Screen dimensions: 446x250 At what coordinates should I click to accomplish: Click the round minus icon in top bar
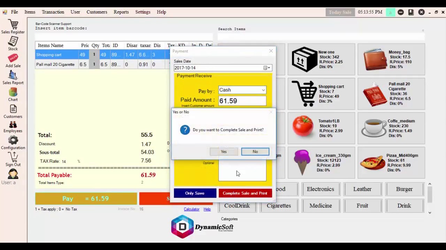click(401, 12)
